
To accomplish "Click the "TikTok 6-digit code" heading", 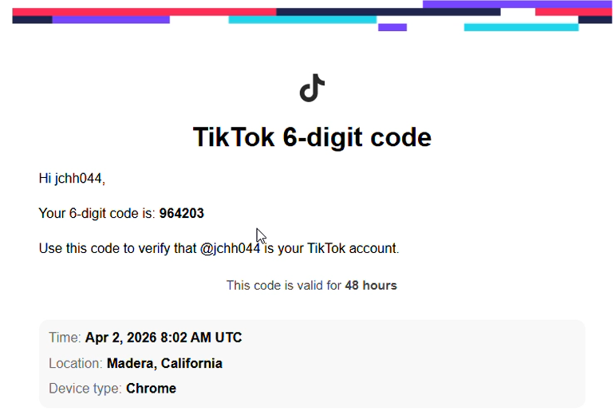I will point(312,137).
